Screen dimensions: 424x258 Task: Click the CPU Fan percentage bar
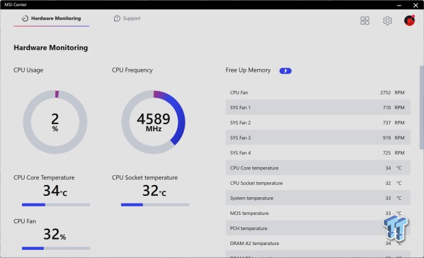pyautogui.click(x=56, y=248)
